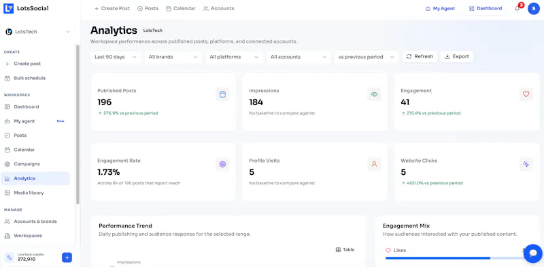Click the Engagement heart icon

point(526,94)
